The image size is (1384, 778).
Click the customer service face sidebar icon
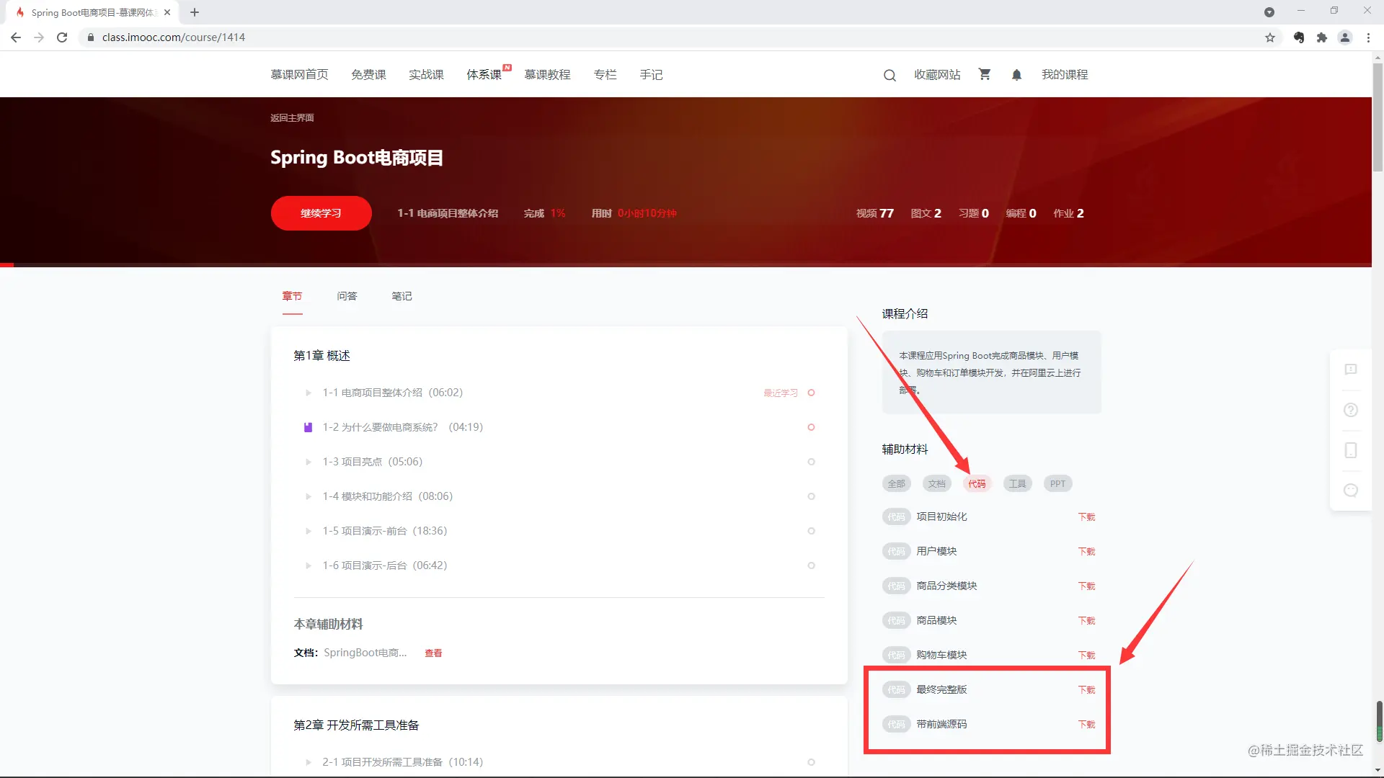1351,491
